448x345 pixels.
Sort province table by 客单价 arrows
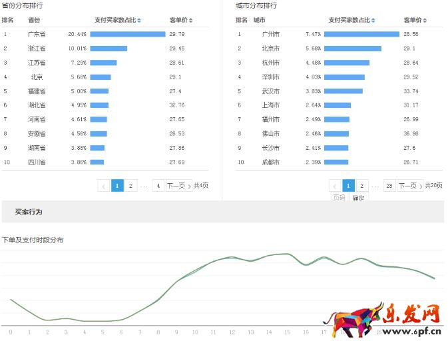pyautogui.click(x=190, y=21)
